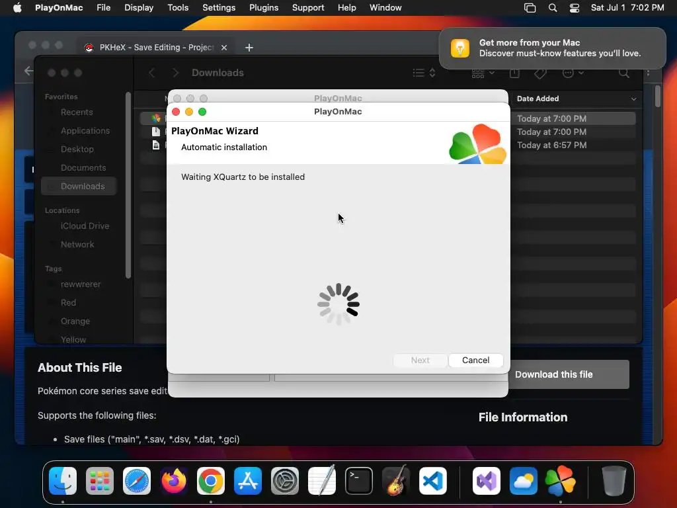Open Finder more actions dropdown
This screenshot has height=508, width=677.
click(573, 73)
